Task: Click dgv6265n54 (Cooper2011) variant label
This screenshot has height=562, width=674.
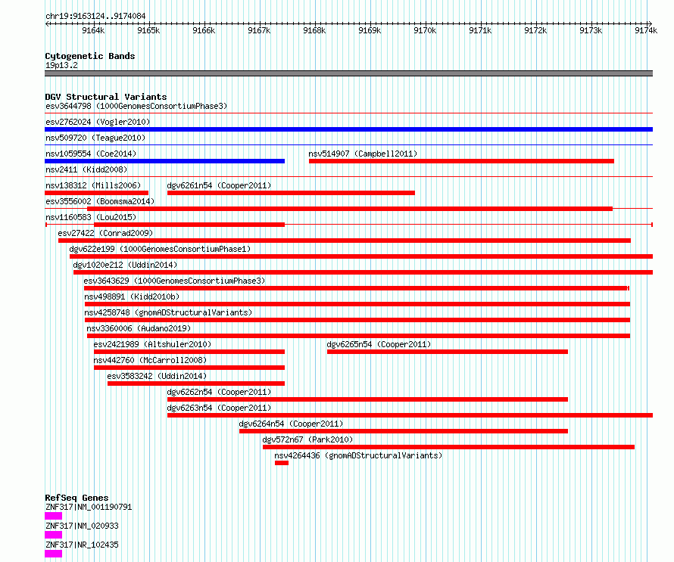Action: pyautogui.click(x=379, y=344)
